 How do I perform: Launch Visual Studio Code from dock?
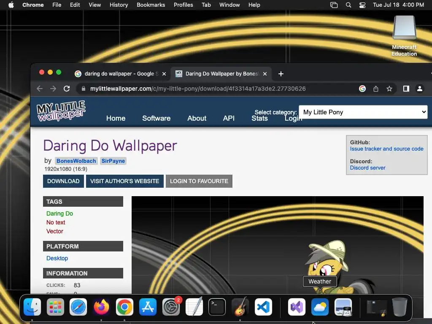(263, 307)
